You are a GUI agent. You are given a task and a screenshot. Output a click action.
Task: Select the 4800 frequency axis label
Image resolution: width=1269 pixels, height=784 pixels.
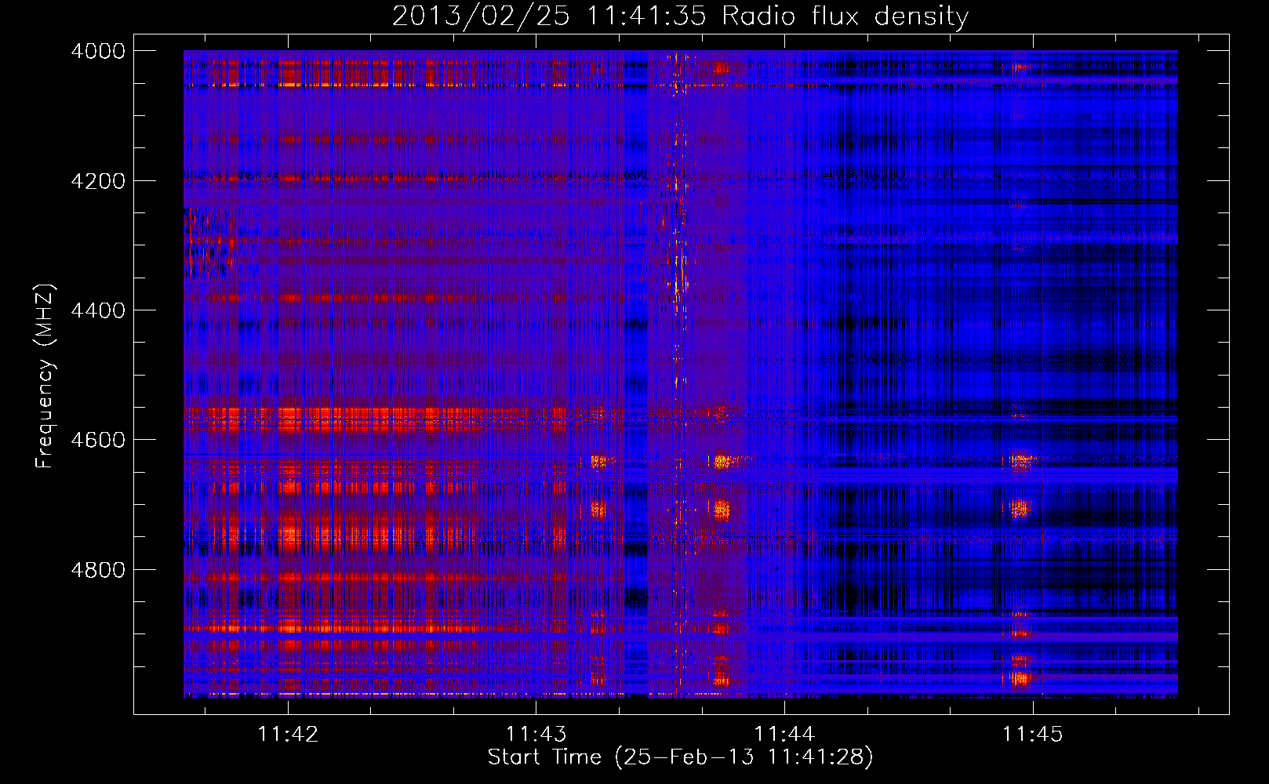coord(98,570)
